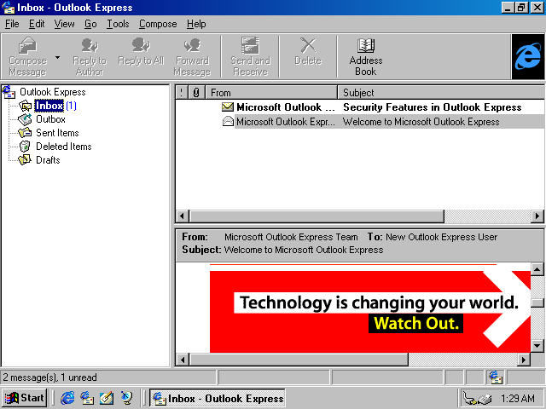Open the View menu
The width and height of the screenshot is (546, 409).
(x=64, y=24)
